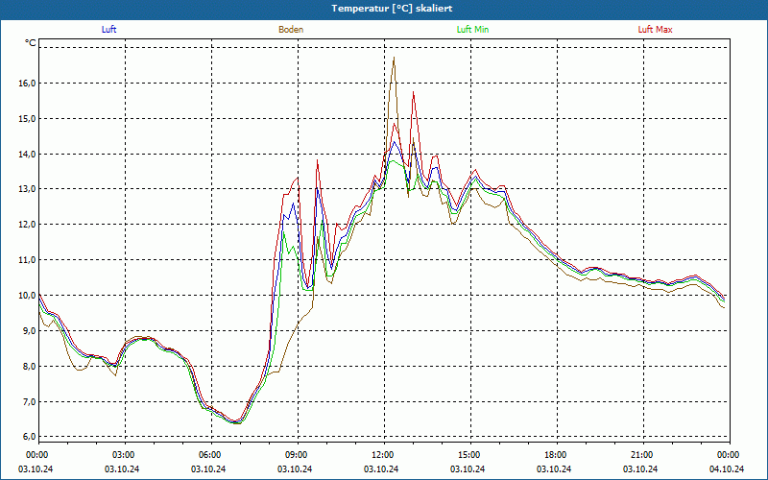The image size is (768, 480).
Task: Click the '21:00' time axis label
Action: click(x=641, y=455)
